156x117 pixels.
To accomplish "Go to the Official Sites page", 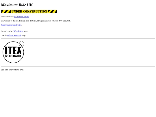I will point(18,31).
